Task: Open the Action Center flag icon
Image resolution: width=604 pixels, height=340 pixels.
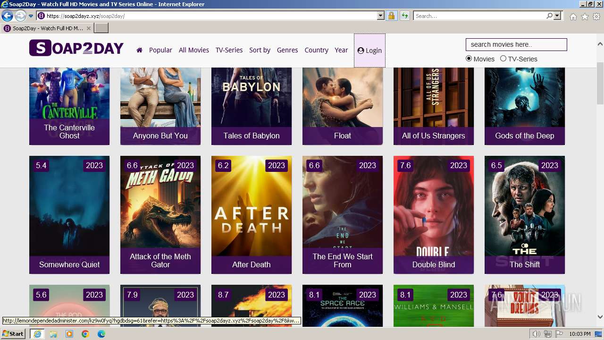Action: point(559,334)
